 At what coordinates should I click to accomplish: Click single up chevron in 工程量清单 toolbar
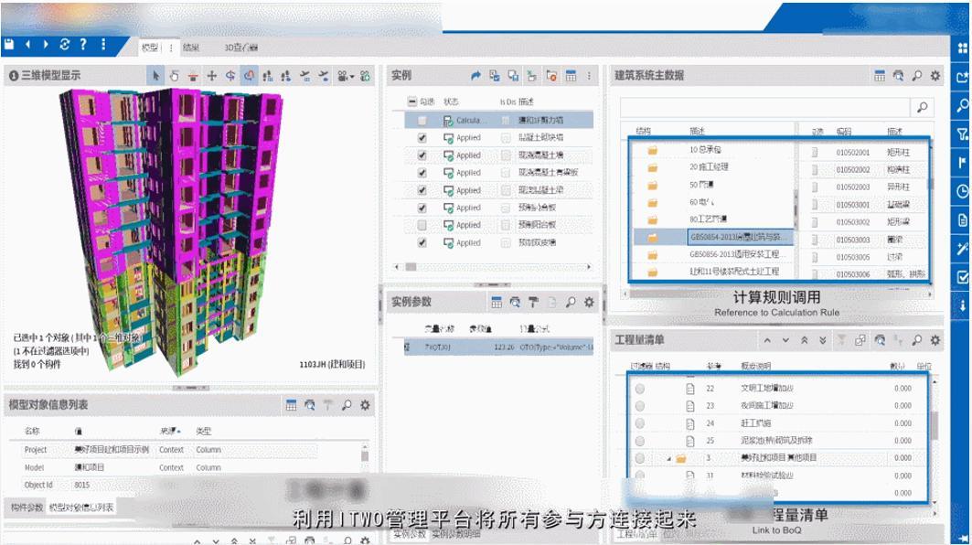coord(767,340)
